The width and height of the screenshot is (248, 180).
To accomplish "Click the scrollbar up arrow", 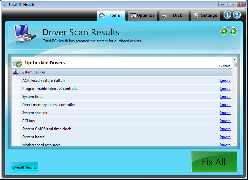I will tap(234, 60).
